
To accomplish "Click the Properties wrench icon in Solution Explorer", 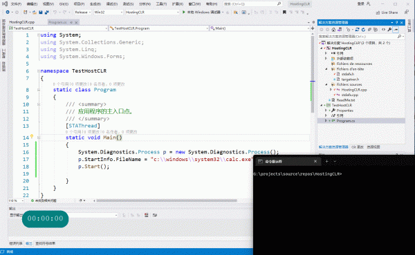I will (x=389, y=30).
